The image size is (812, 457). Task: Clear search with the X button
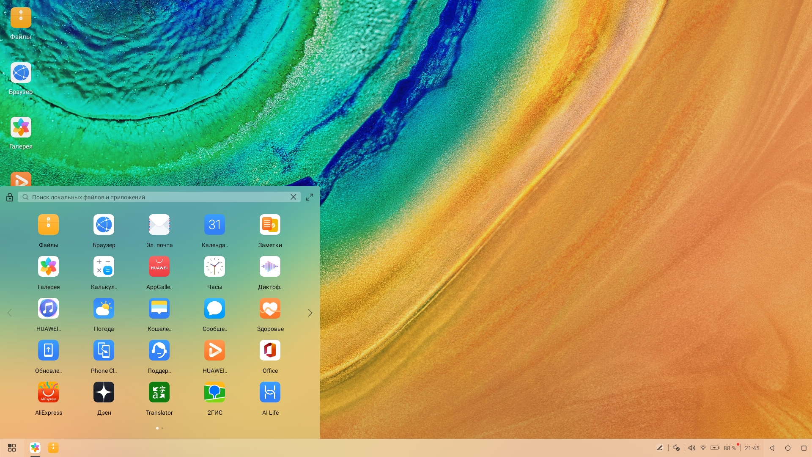293,197
